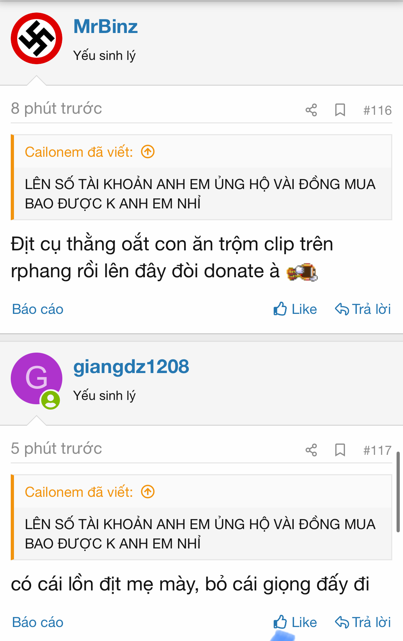403x641 pixels.
Task: Like MrBinz's post
Action: coord(295,309)
